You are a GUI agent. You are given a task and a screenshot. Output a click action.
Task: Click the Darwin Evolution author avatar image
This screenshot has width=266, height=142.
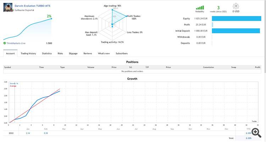pos(8,7)
